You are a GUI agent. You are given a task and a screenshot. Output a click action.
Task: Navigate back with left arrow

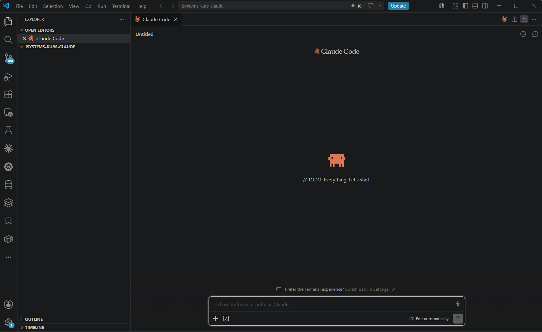(x=162, y=6)
